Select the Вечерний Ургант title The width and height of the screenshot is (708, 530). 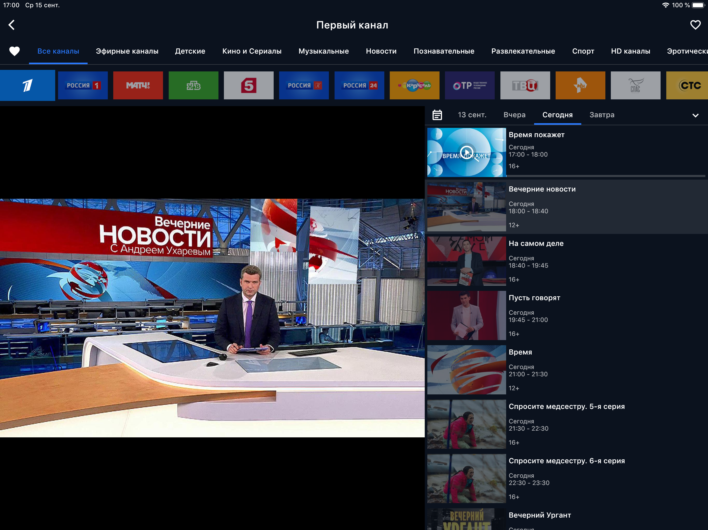point(540,515)
